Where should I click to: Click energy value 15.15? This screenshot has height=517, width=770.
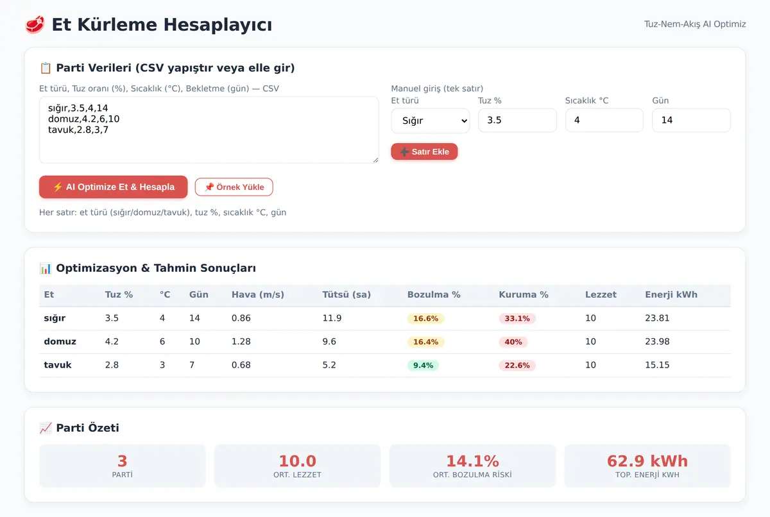(x=657, y=365)
